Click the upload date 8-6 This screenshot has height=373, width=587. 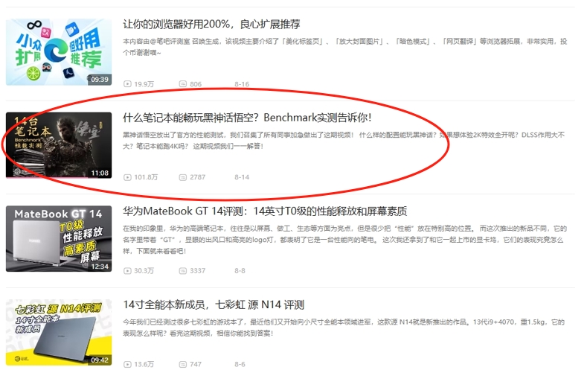240,364
